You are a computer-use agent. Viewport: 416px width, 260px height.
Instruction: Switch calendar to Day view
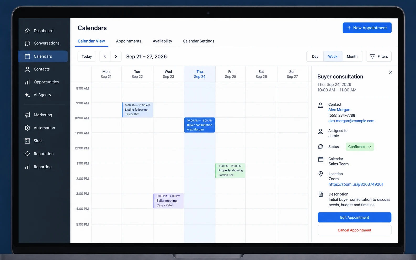[x=315, y=56]
